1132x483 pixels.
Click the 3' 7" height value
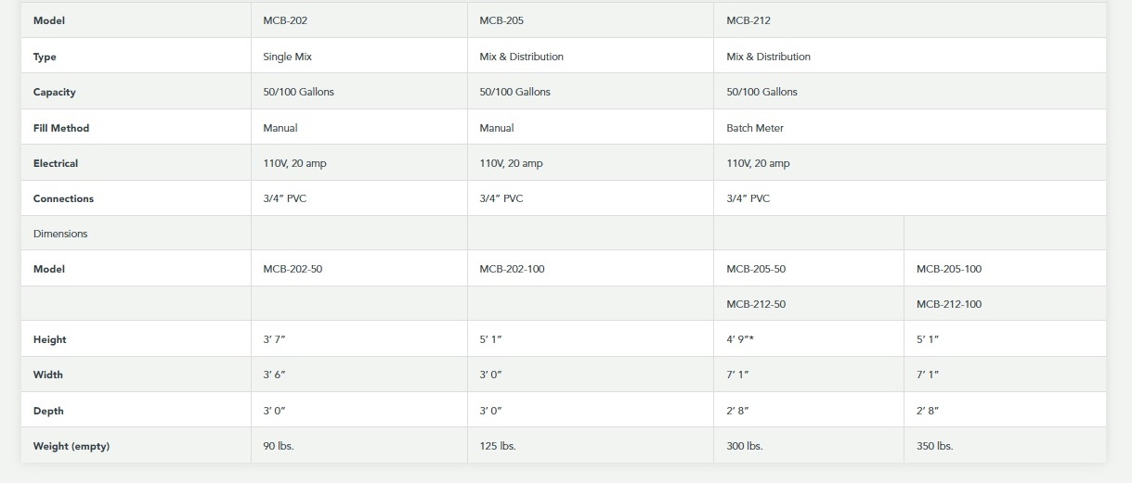click(274, 339)
